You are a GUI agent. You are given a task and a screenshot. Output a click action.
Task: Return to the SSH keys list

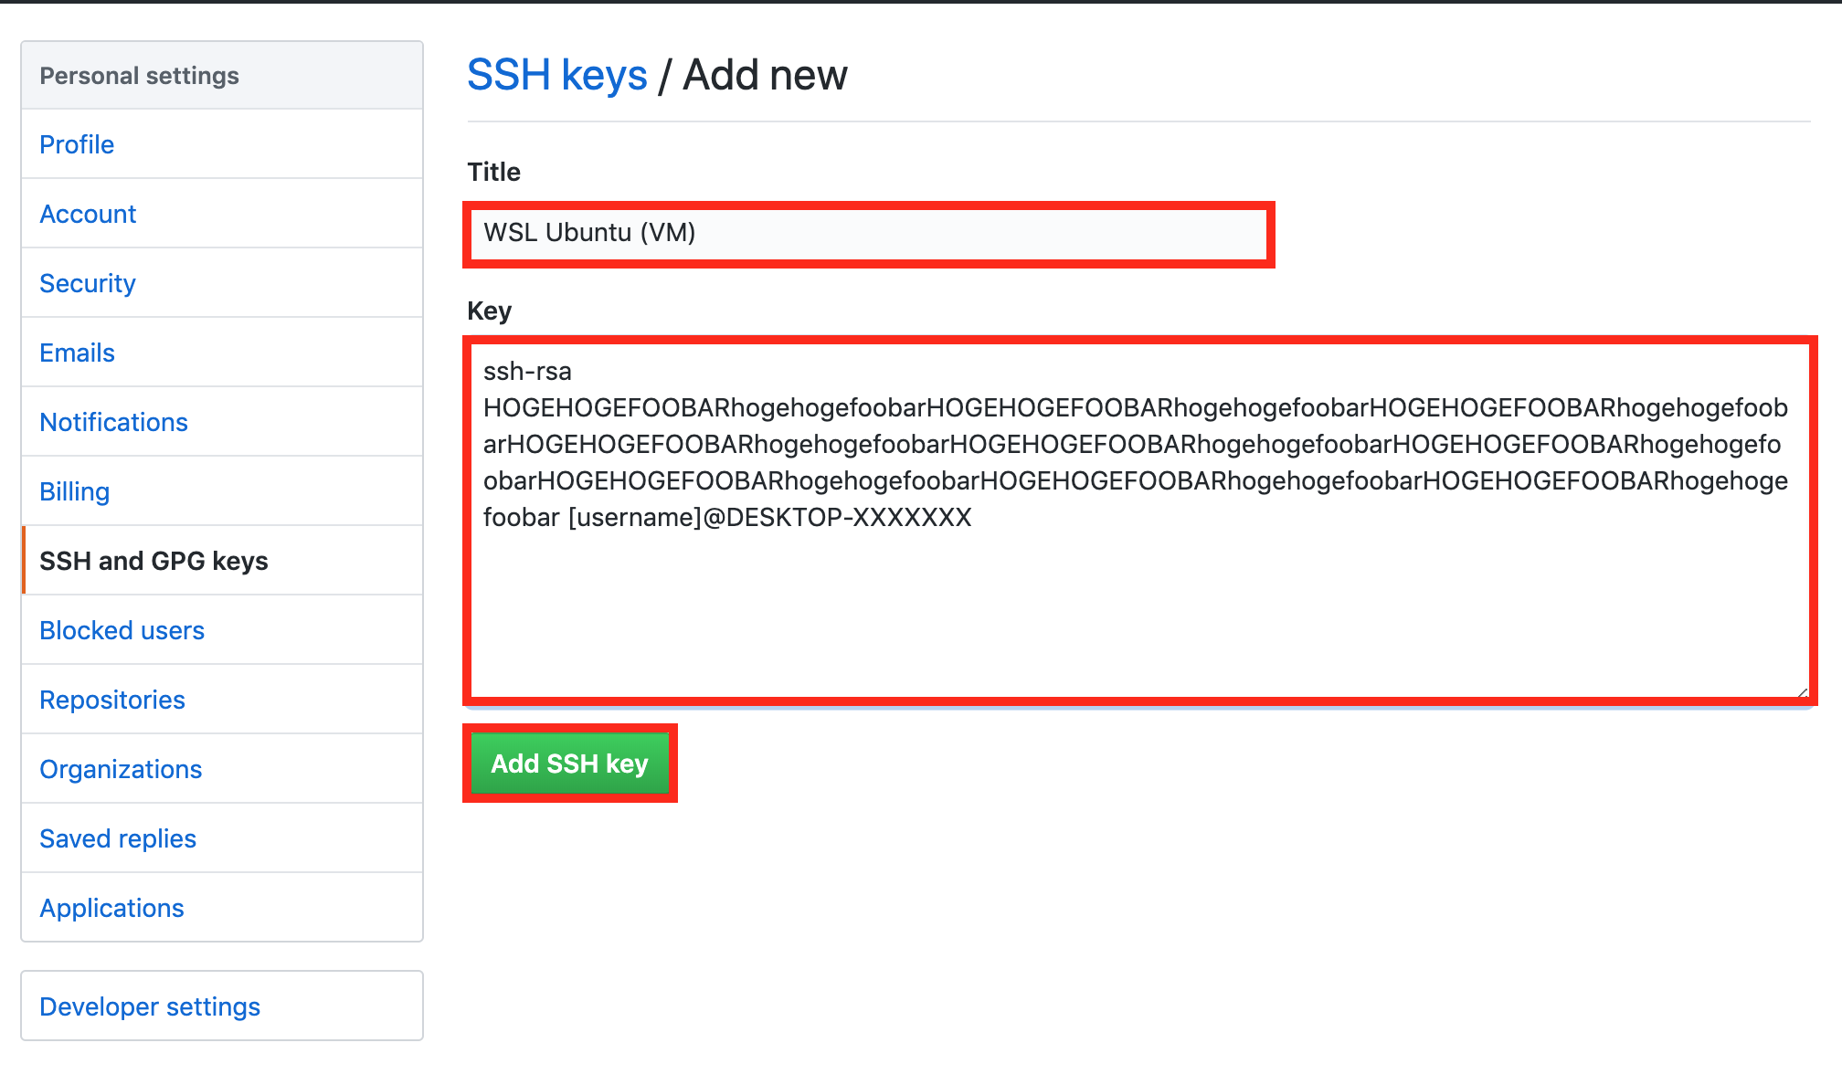[x=556, y=75]
